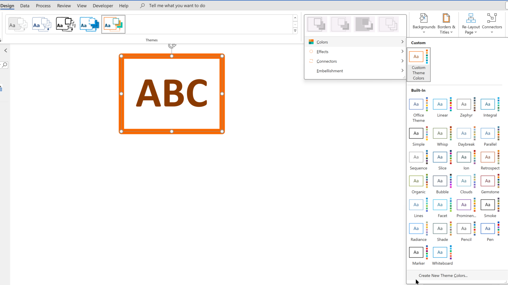Click the Effects circle icon in the variants menu
The width and height of the screenshot is (508, 285).
click(x=311, y=51)
